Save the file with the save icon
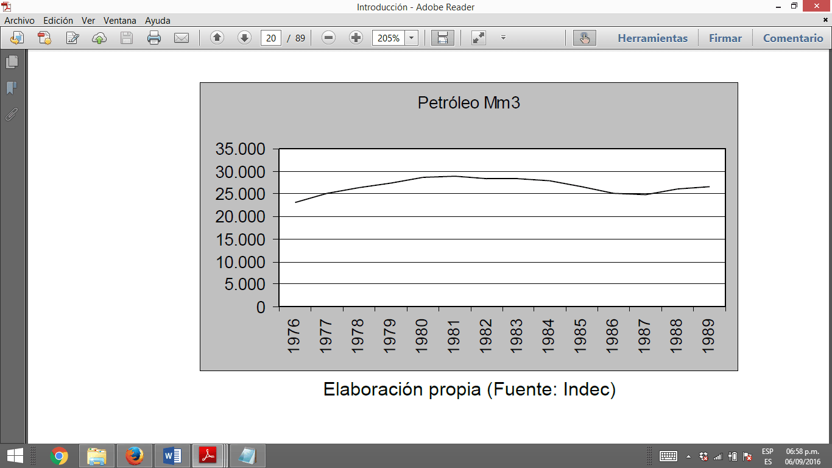Screen dimensions: 832x468 click(127, 37)
